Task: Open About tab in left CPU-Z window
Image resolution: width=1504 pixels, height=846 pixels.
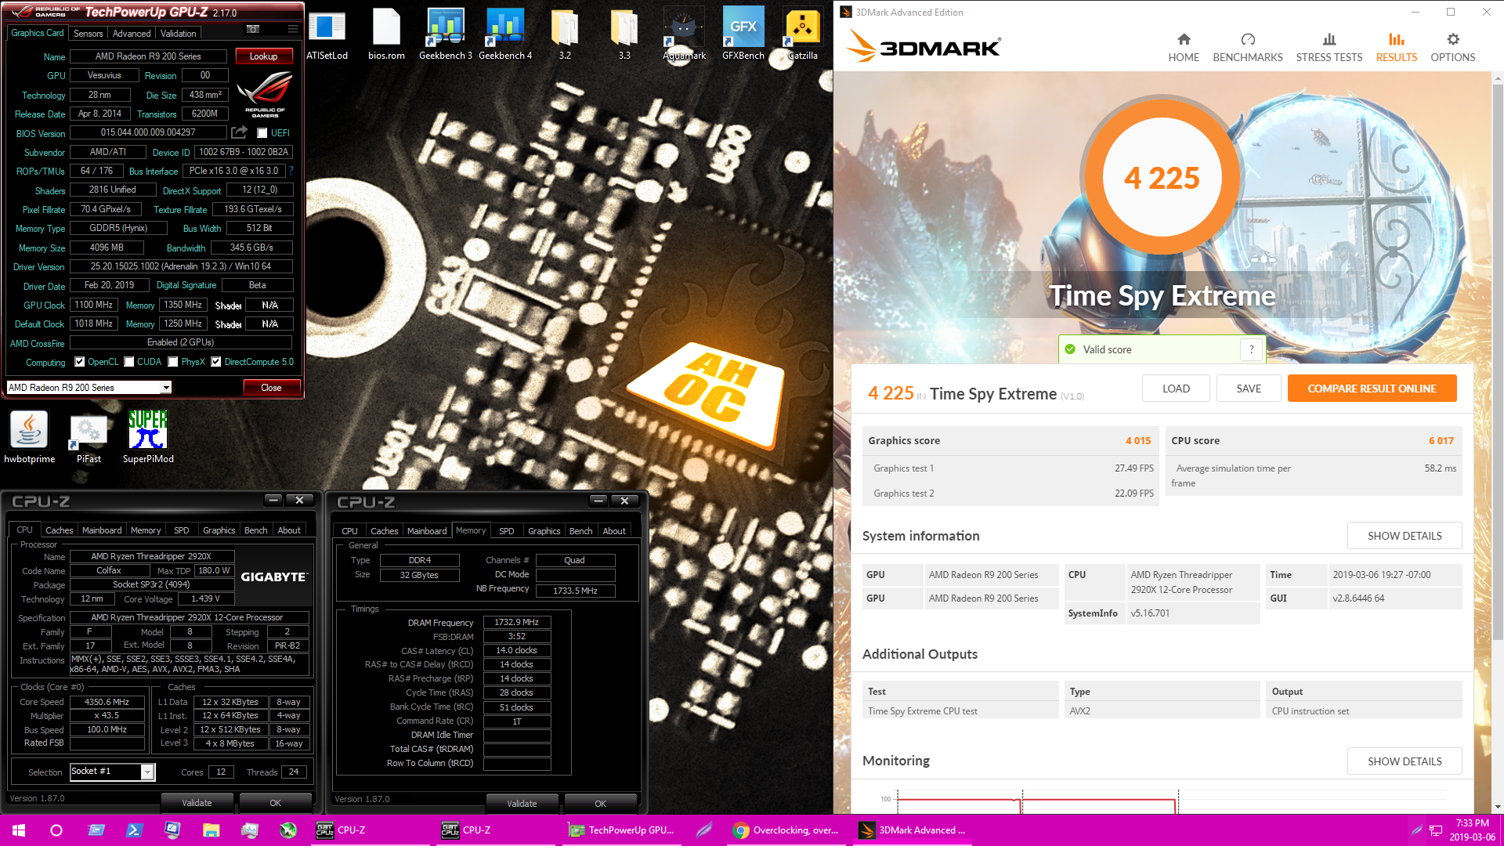Action: 289,530
